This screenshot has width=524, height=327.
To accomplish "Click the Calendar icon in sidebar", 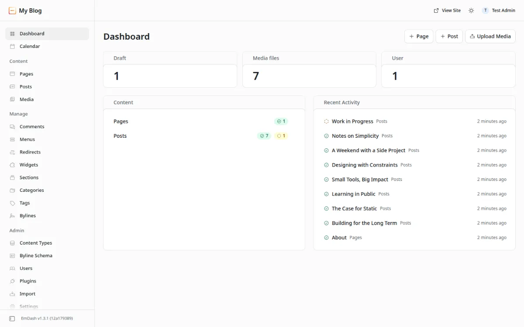I will click(x=12, y=46).
